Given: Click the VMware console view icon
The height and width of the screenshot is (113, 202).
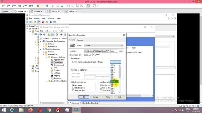Looking at the screenshot, I should (x=88, y=6).
